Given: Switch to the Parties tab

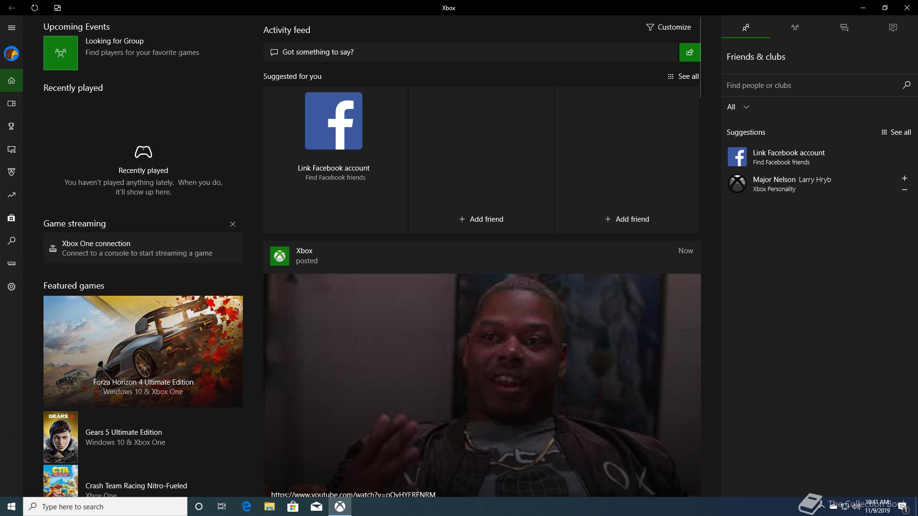Looking at the screenshot, I should pyautogui.click(x=795, y=28).
